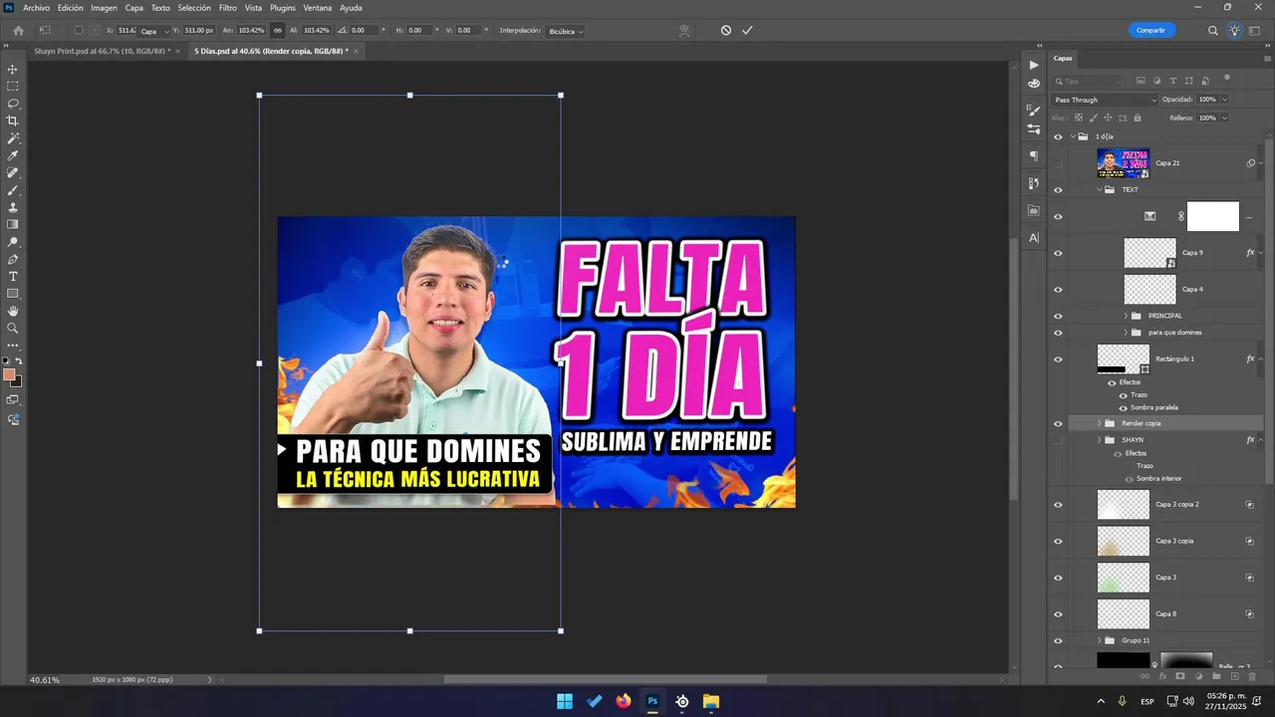This screenshot has height=717, width=1275.
Task: Select the Brush tool
Action: pos(13,190)
